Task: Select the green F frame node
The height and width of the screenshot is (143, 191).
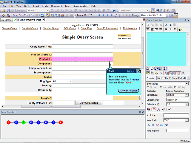Action: (24, 122)
